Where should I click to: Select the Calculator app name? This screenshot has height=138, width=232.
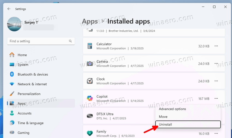pyautogui.click(x=104, y=44)
